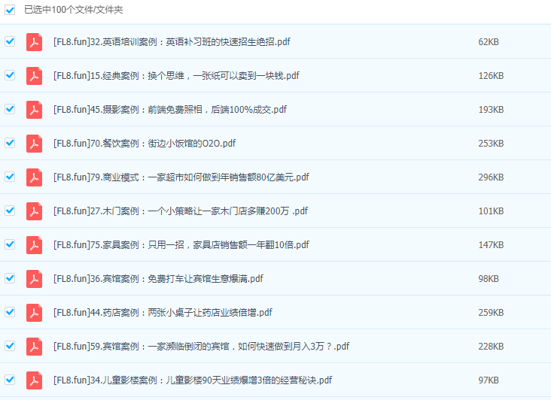The image size is (551, 400).
Task: Select the PDF icon of 45.摄影案例 file
Action: point(34,110)
